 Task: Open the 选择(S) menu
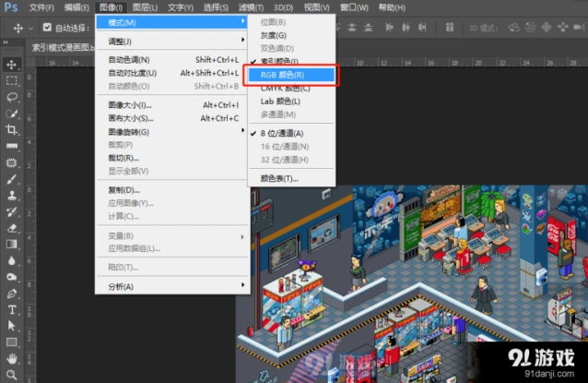point(216,7)
